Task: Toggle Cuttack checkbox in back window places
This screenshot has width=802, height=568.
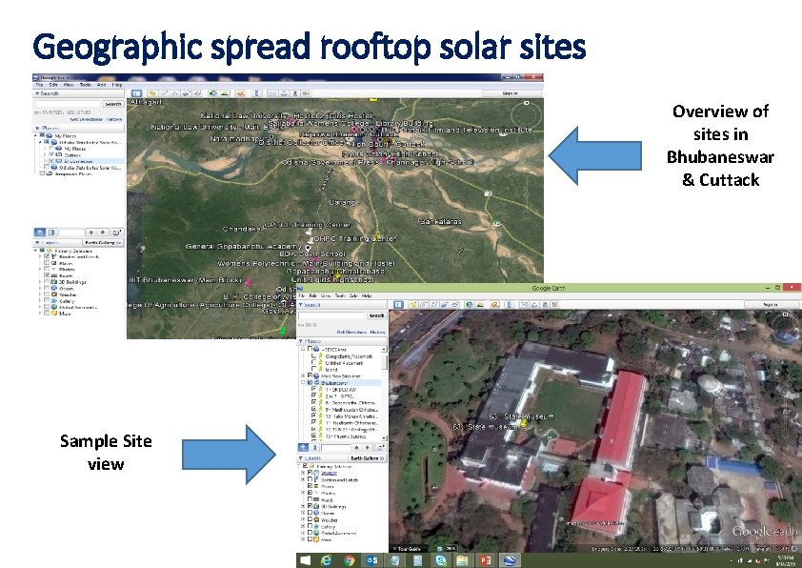Action: 51,154
